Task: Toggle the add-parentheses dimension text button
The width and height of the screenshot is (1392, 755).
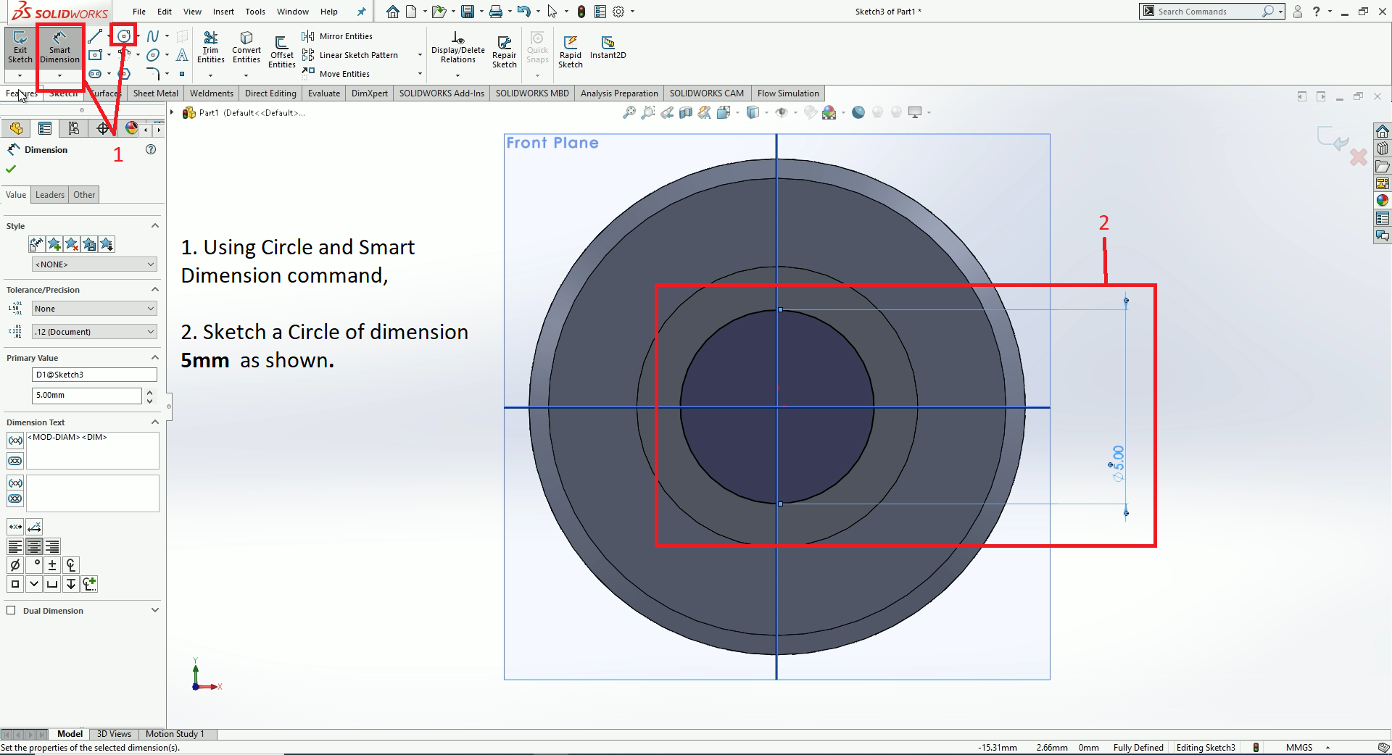Action: 15,441
